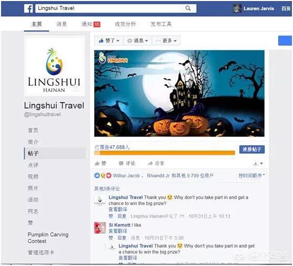Viewport: 293px width, 266px height.
Task: Open Pumpkin Carving Contest sidebar link
Action: (48, 238)
